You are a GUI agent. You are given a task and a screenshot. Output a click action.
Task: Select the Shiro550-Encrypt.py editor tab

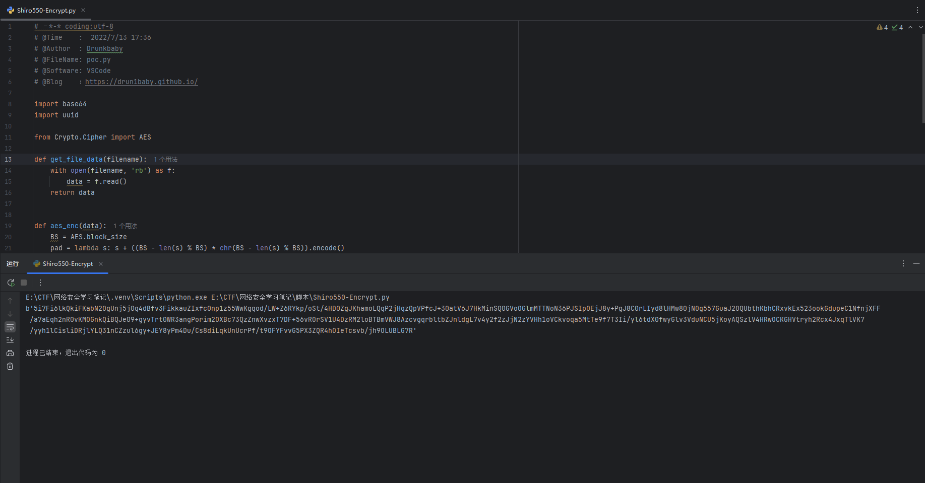[x=46, y=10]
